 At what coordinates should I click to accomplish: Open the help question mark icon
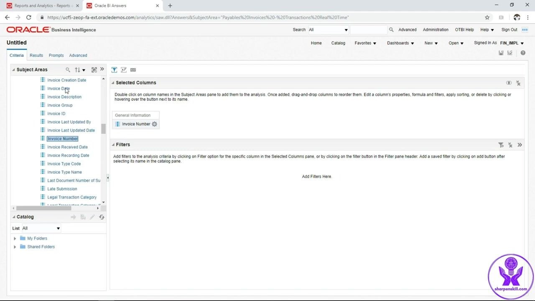[523, 53]
